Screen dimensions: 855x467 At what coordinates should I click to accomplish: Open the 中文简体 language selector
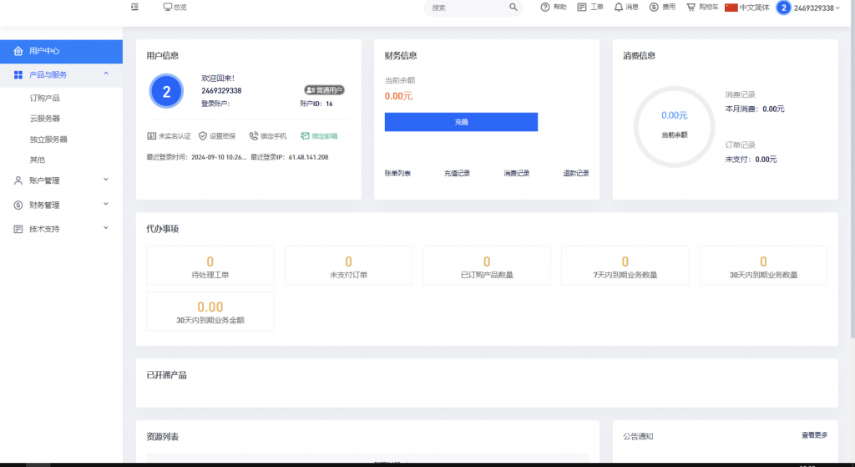(x=754, y=8)
